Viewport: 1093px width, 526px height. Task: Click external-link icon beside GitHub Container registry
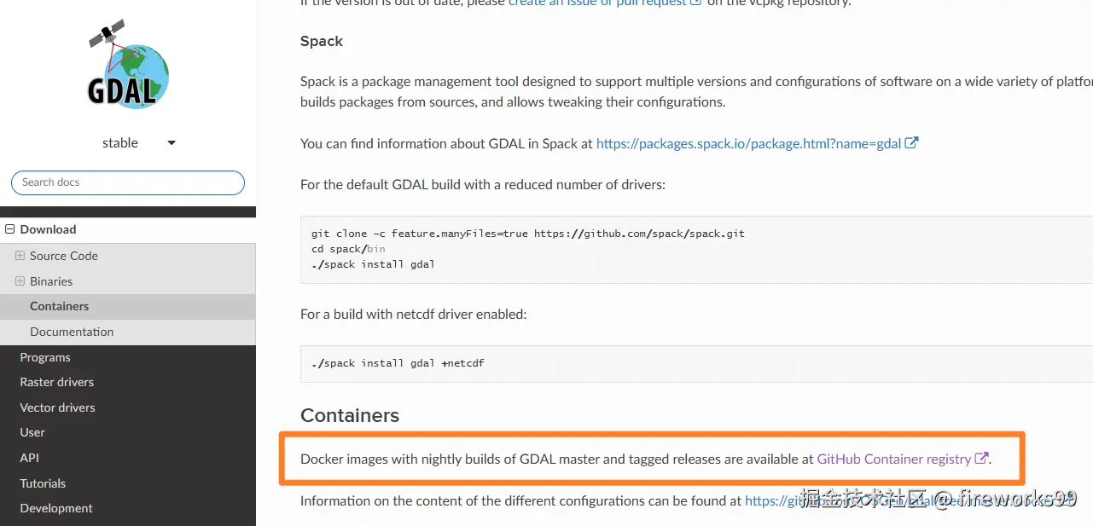[981, 459]
